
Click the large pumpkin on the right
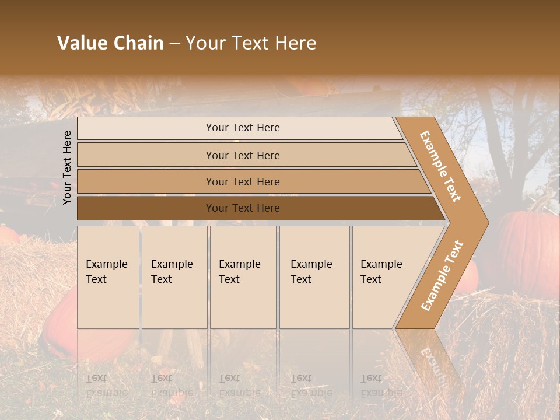click(528, 251)
